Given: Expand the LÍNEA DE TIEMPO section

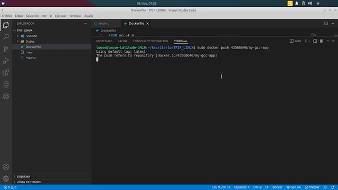Looking at the screenshot, I should point(29,182).
